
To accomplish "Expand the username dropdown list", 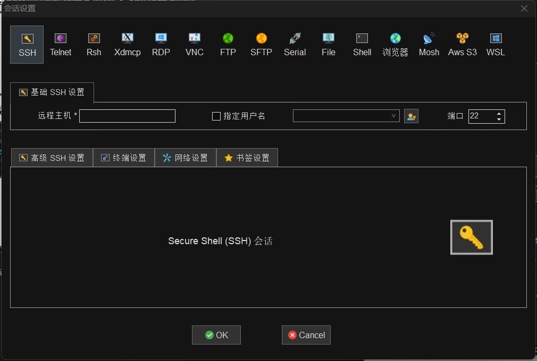I will pyautogui.click(x=394, y=116).
